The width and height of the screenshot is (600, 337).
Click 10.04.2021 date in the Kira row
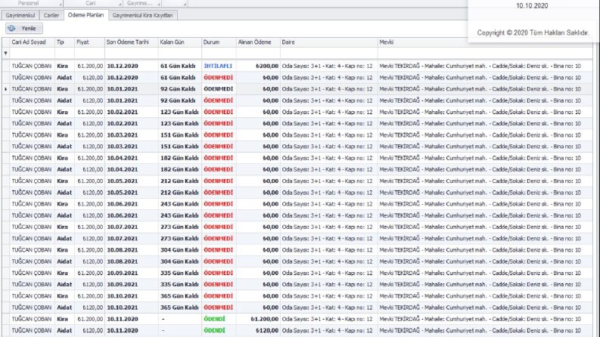pos(123,158)
